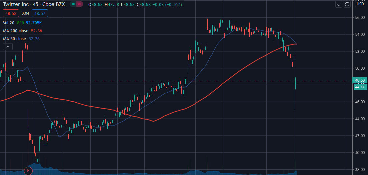Open the 45 minute interval selector
Image resolution: width=368 pixels, height=175 pixels.
pyautogui.click(x=35, y=4)
